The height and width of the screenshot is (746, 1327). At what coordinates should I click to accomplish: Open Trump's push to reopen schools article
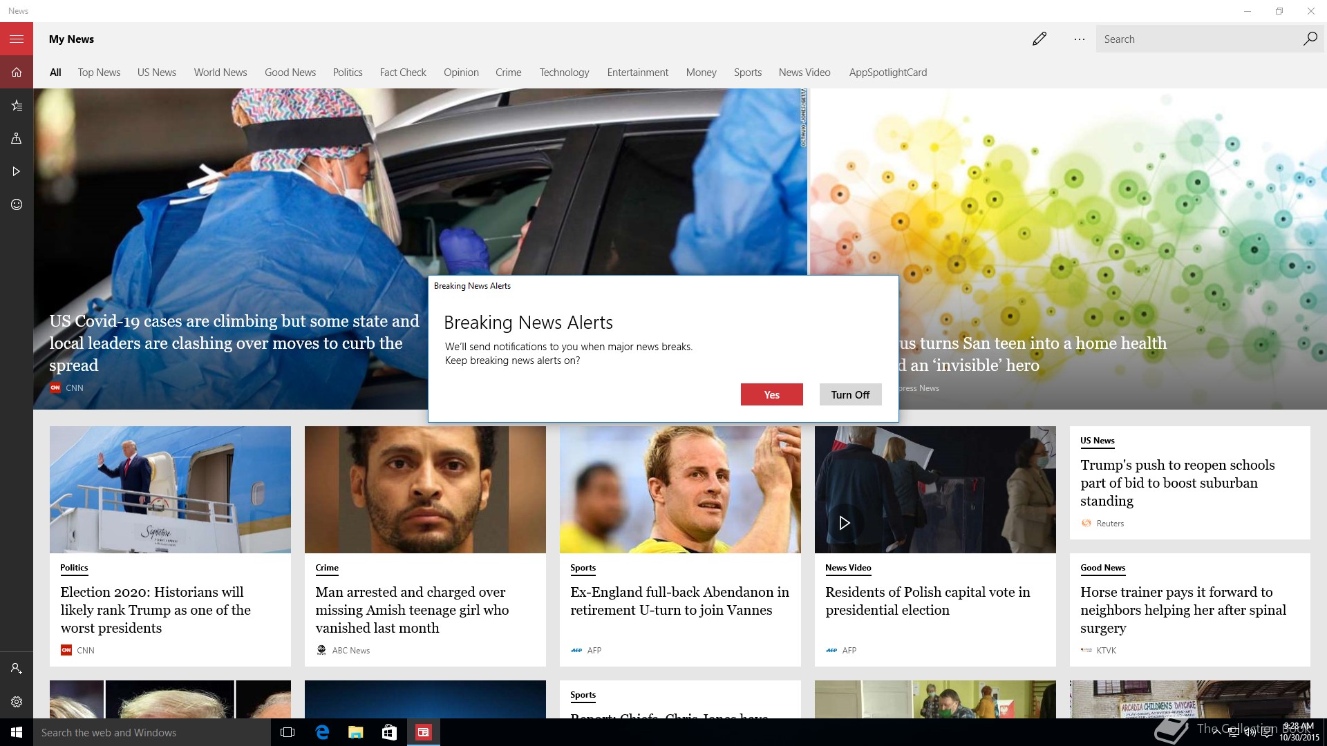[1178, 483]
